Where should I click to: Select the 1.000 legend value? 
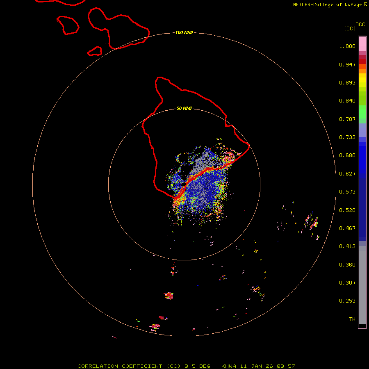click(x=347, y=46)
